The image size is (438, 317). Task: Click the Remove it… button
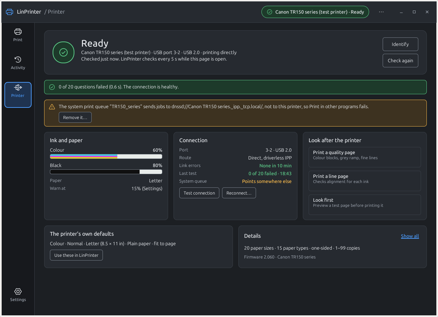click(75, 117)
